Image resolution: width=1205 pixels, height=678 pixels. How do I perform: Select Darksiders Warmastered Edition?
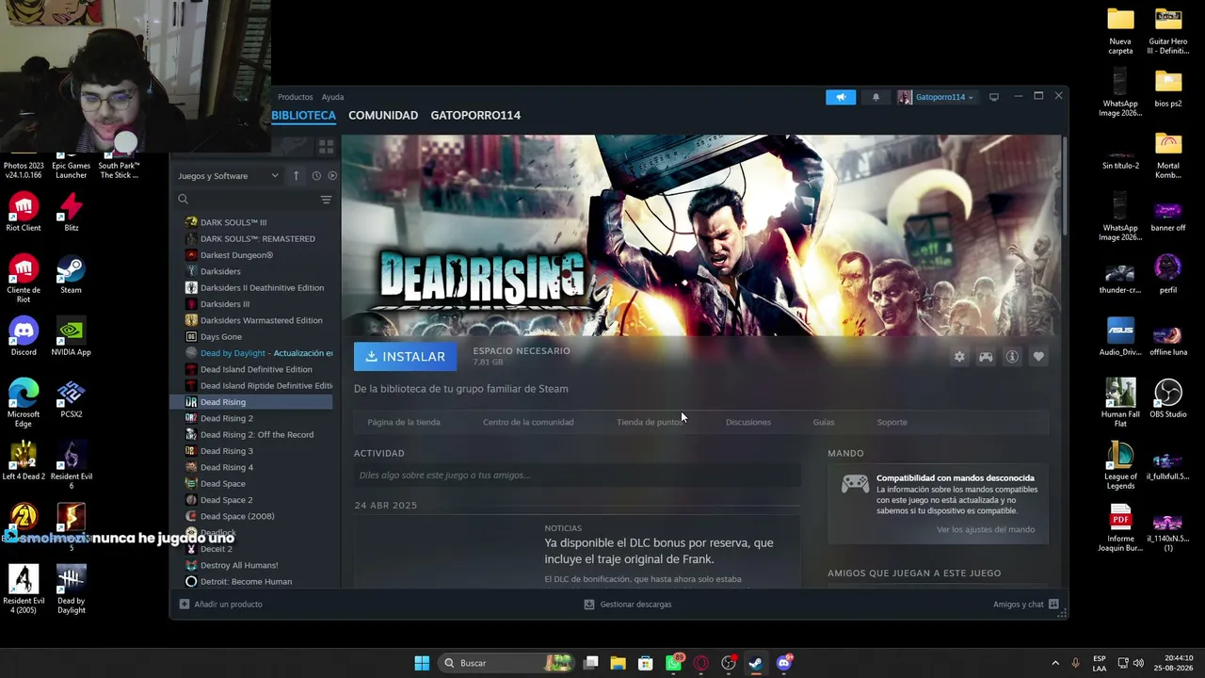tap(255, 320)
